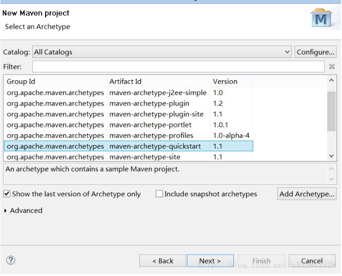
Task: Click the Configure... button
Action: coord(315,52)
